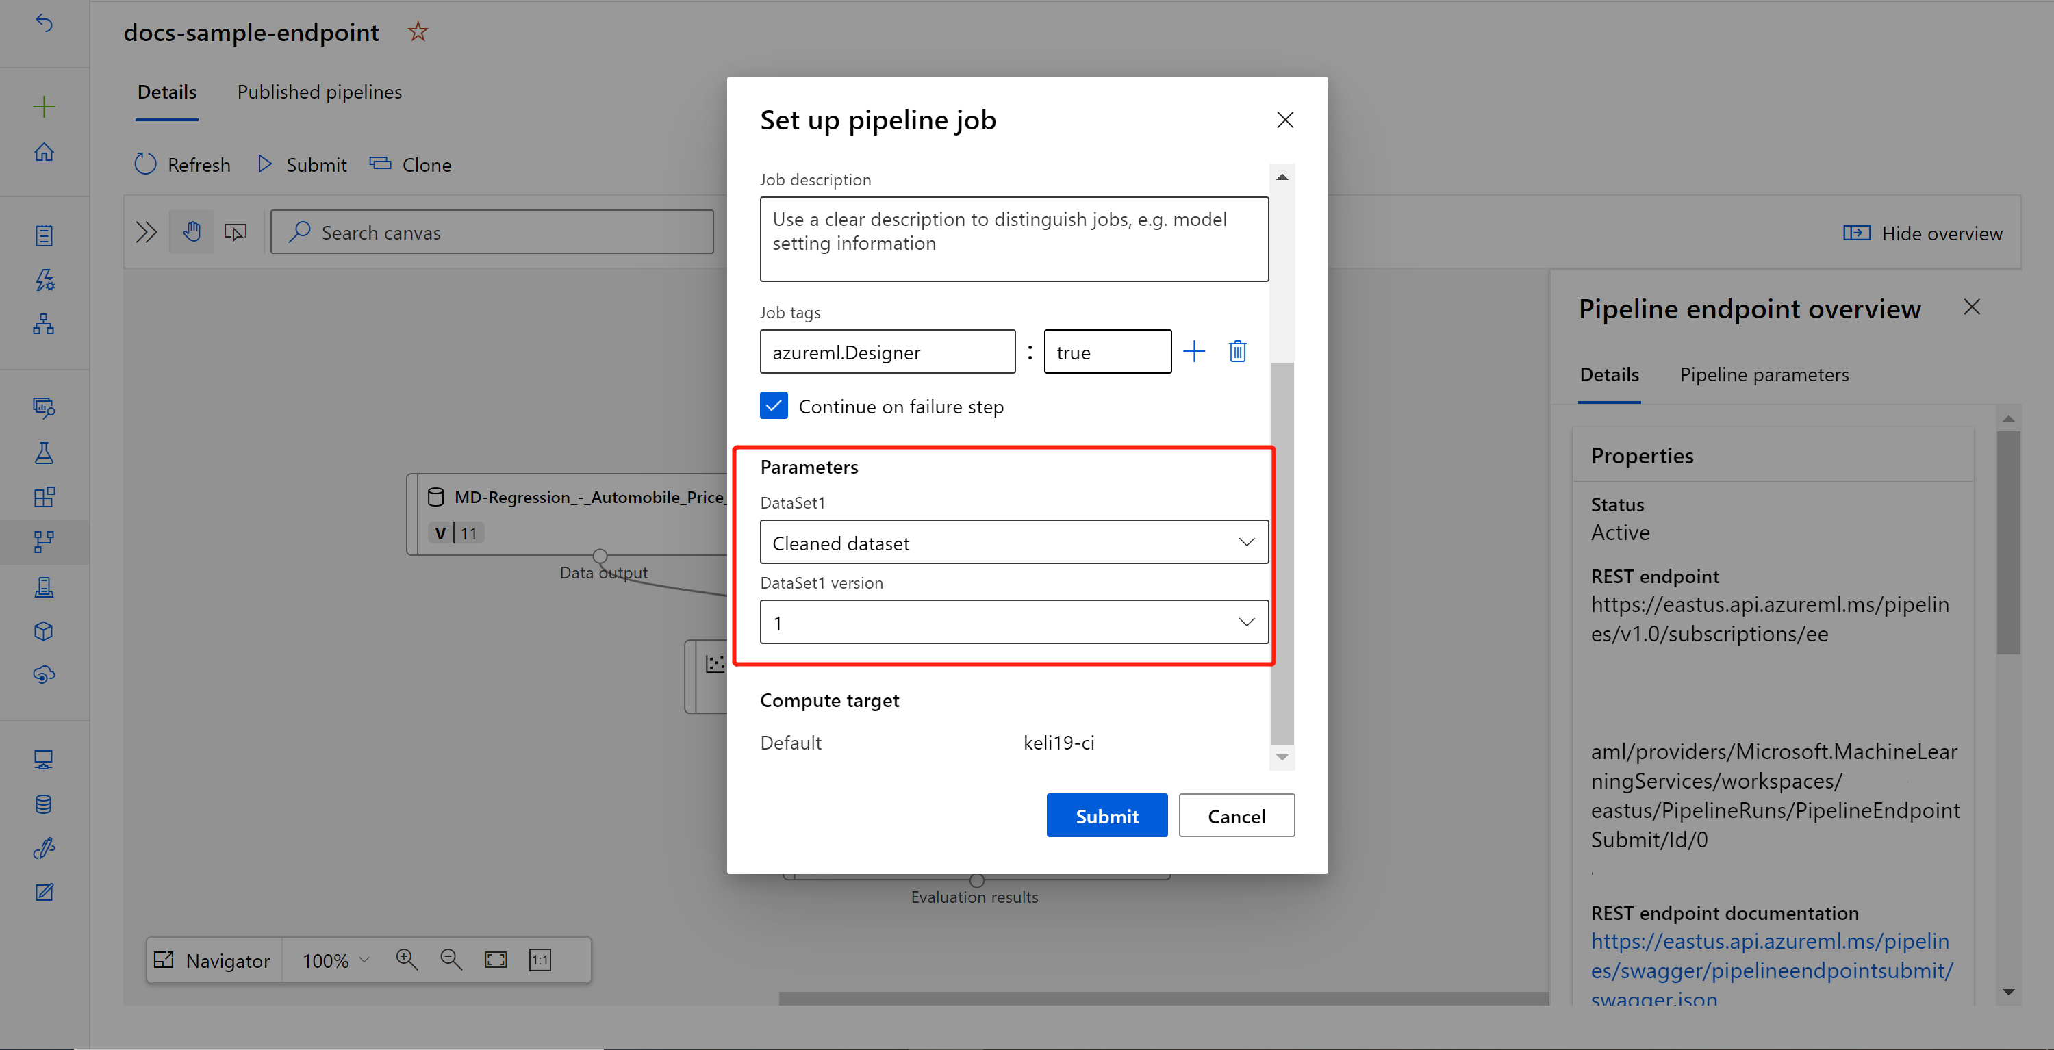Click the zoom out magnifier icon
The image size is (2054, 1050).
tap(451, 960)
